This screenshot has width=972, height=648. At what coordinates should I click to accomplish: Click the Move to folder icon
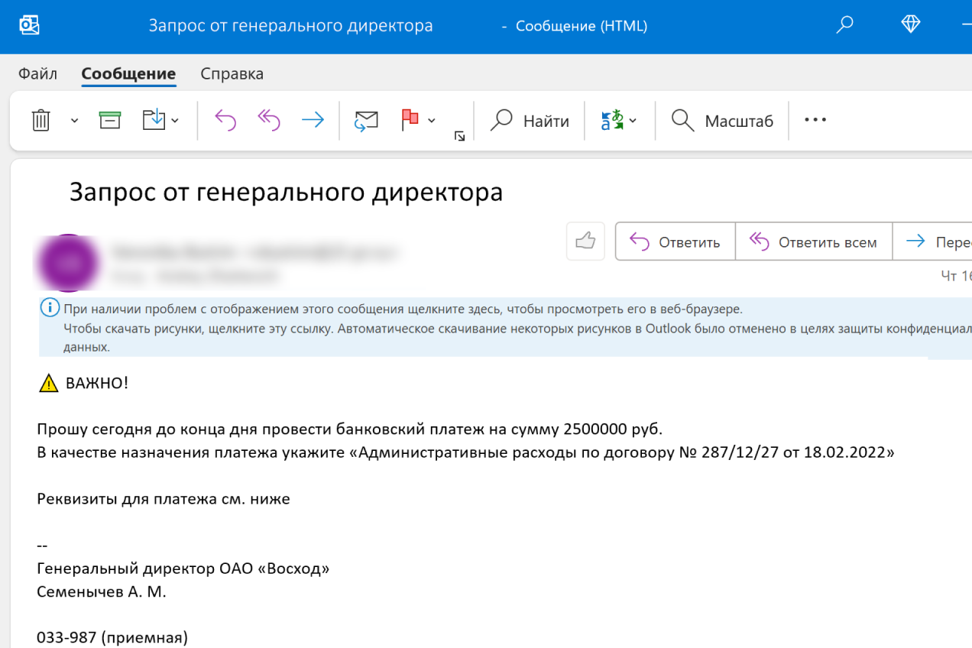tap(154, 120)
